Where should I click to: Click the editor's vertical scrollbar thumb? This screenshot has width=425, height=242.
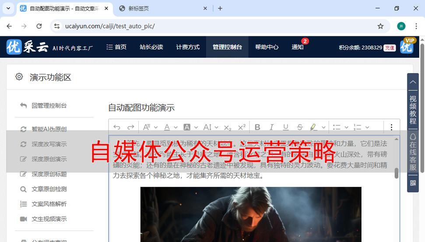(x=397, y=173)
